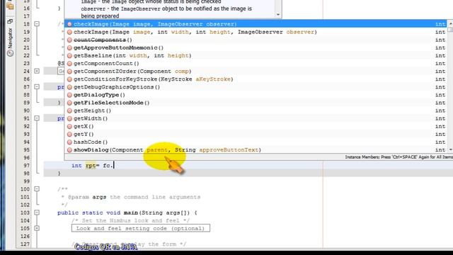
Task: Click the '@param args' Javadoc comment line
Action: 131,197
